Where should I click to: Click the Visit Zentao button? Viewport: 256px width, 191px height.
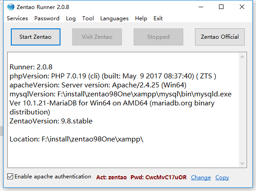pyautogui.click(x=97, y=37)
